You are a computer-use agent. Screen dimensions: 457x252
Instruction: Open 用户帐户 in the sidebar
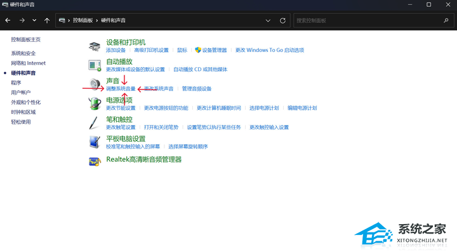click(21, 93)
